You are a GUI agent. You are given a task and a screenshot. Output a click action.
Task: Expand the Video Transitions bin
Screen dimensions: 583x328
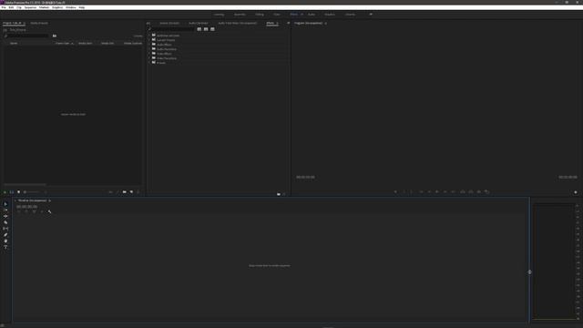coord(149,58)
